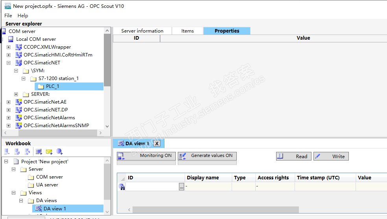
Task: Turn Monitoring ON
Action: 146,156
